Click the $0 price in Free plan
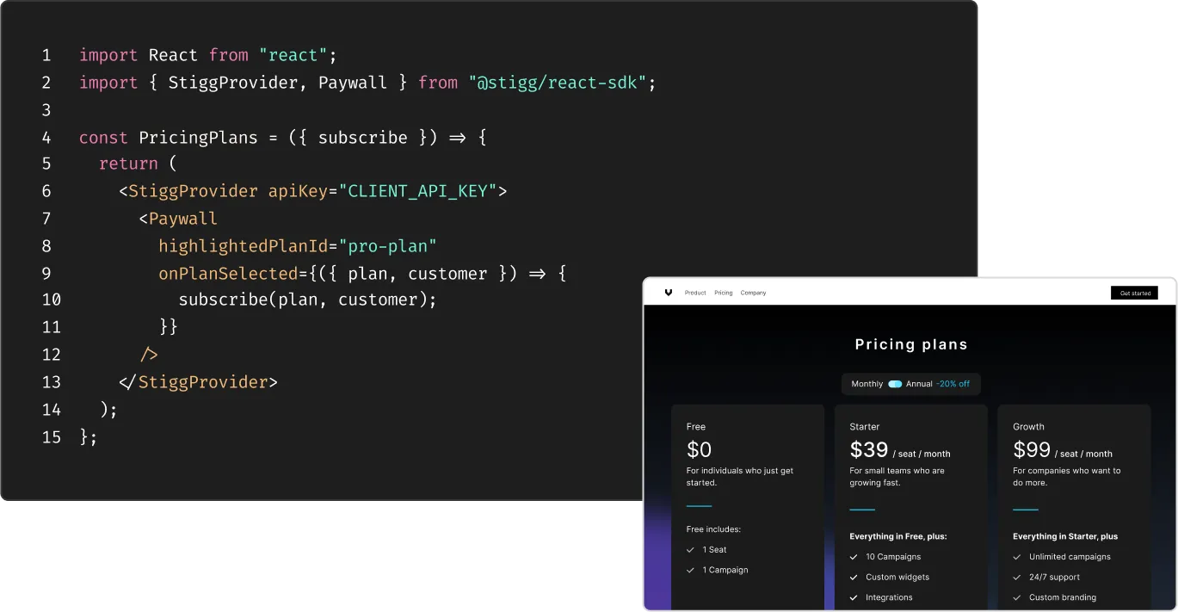The height and width of the screenshot is (612, 1178). (x=699, y=449)
